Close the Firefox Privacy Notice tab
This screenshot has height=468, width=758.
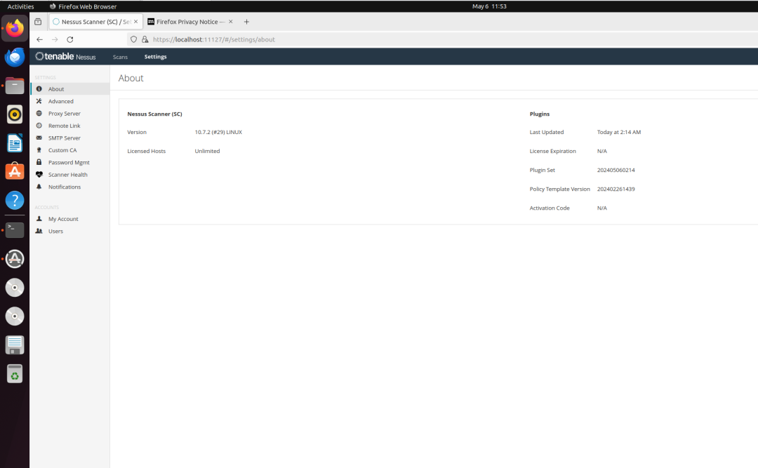[x=231, y=22]
